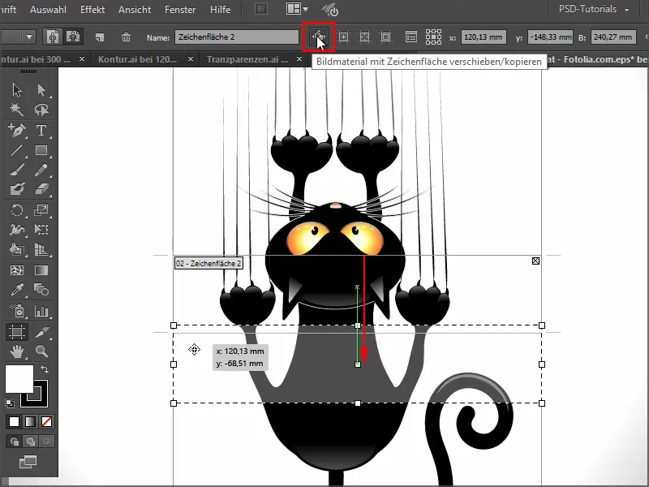649x487 pixels.
Task: Select the Column Graph tool
Action: point(41,311)
